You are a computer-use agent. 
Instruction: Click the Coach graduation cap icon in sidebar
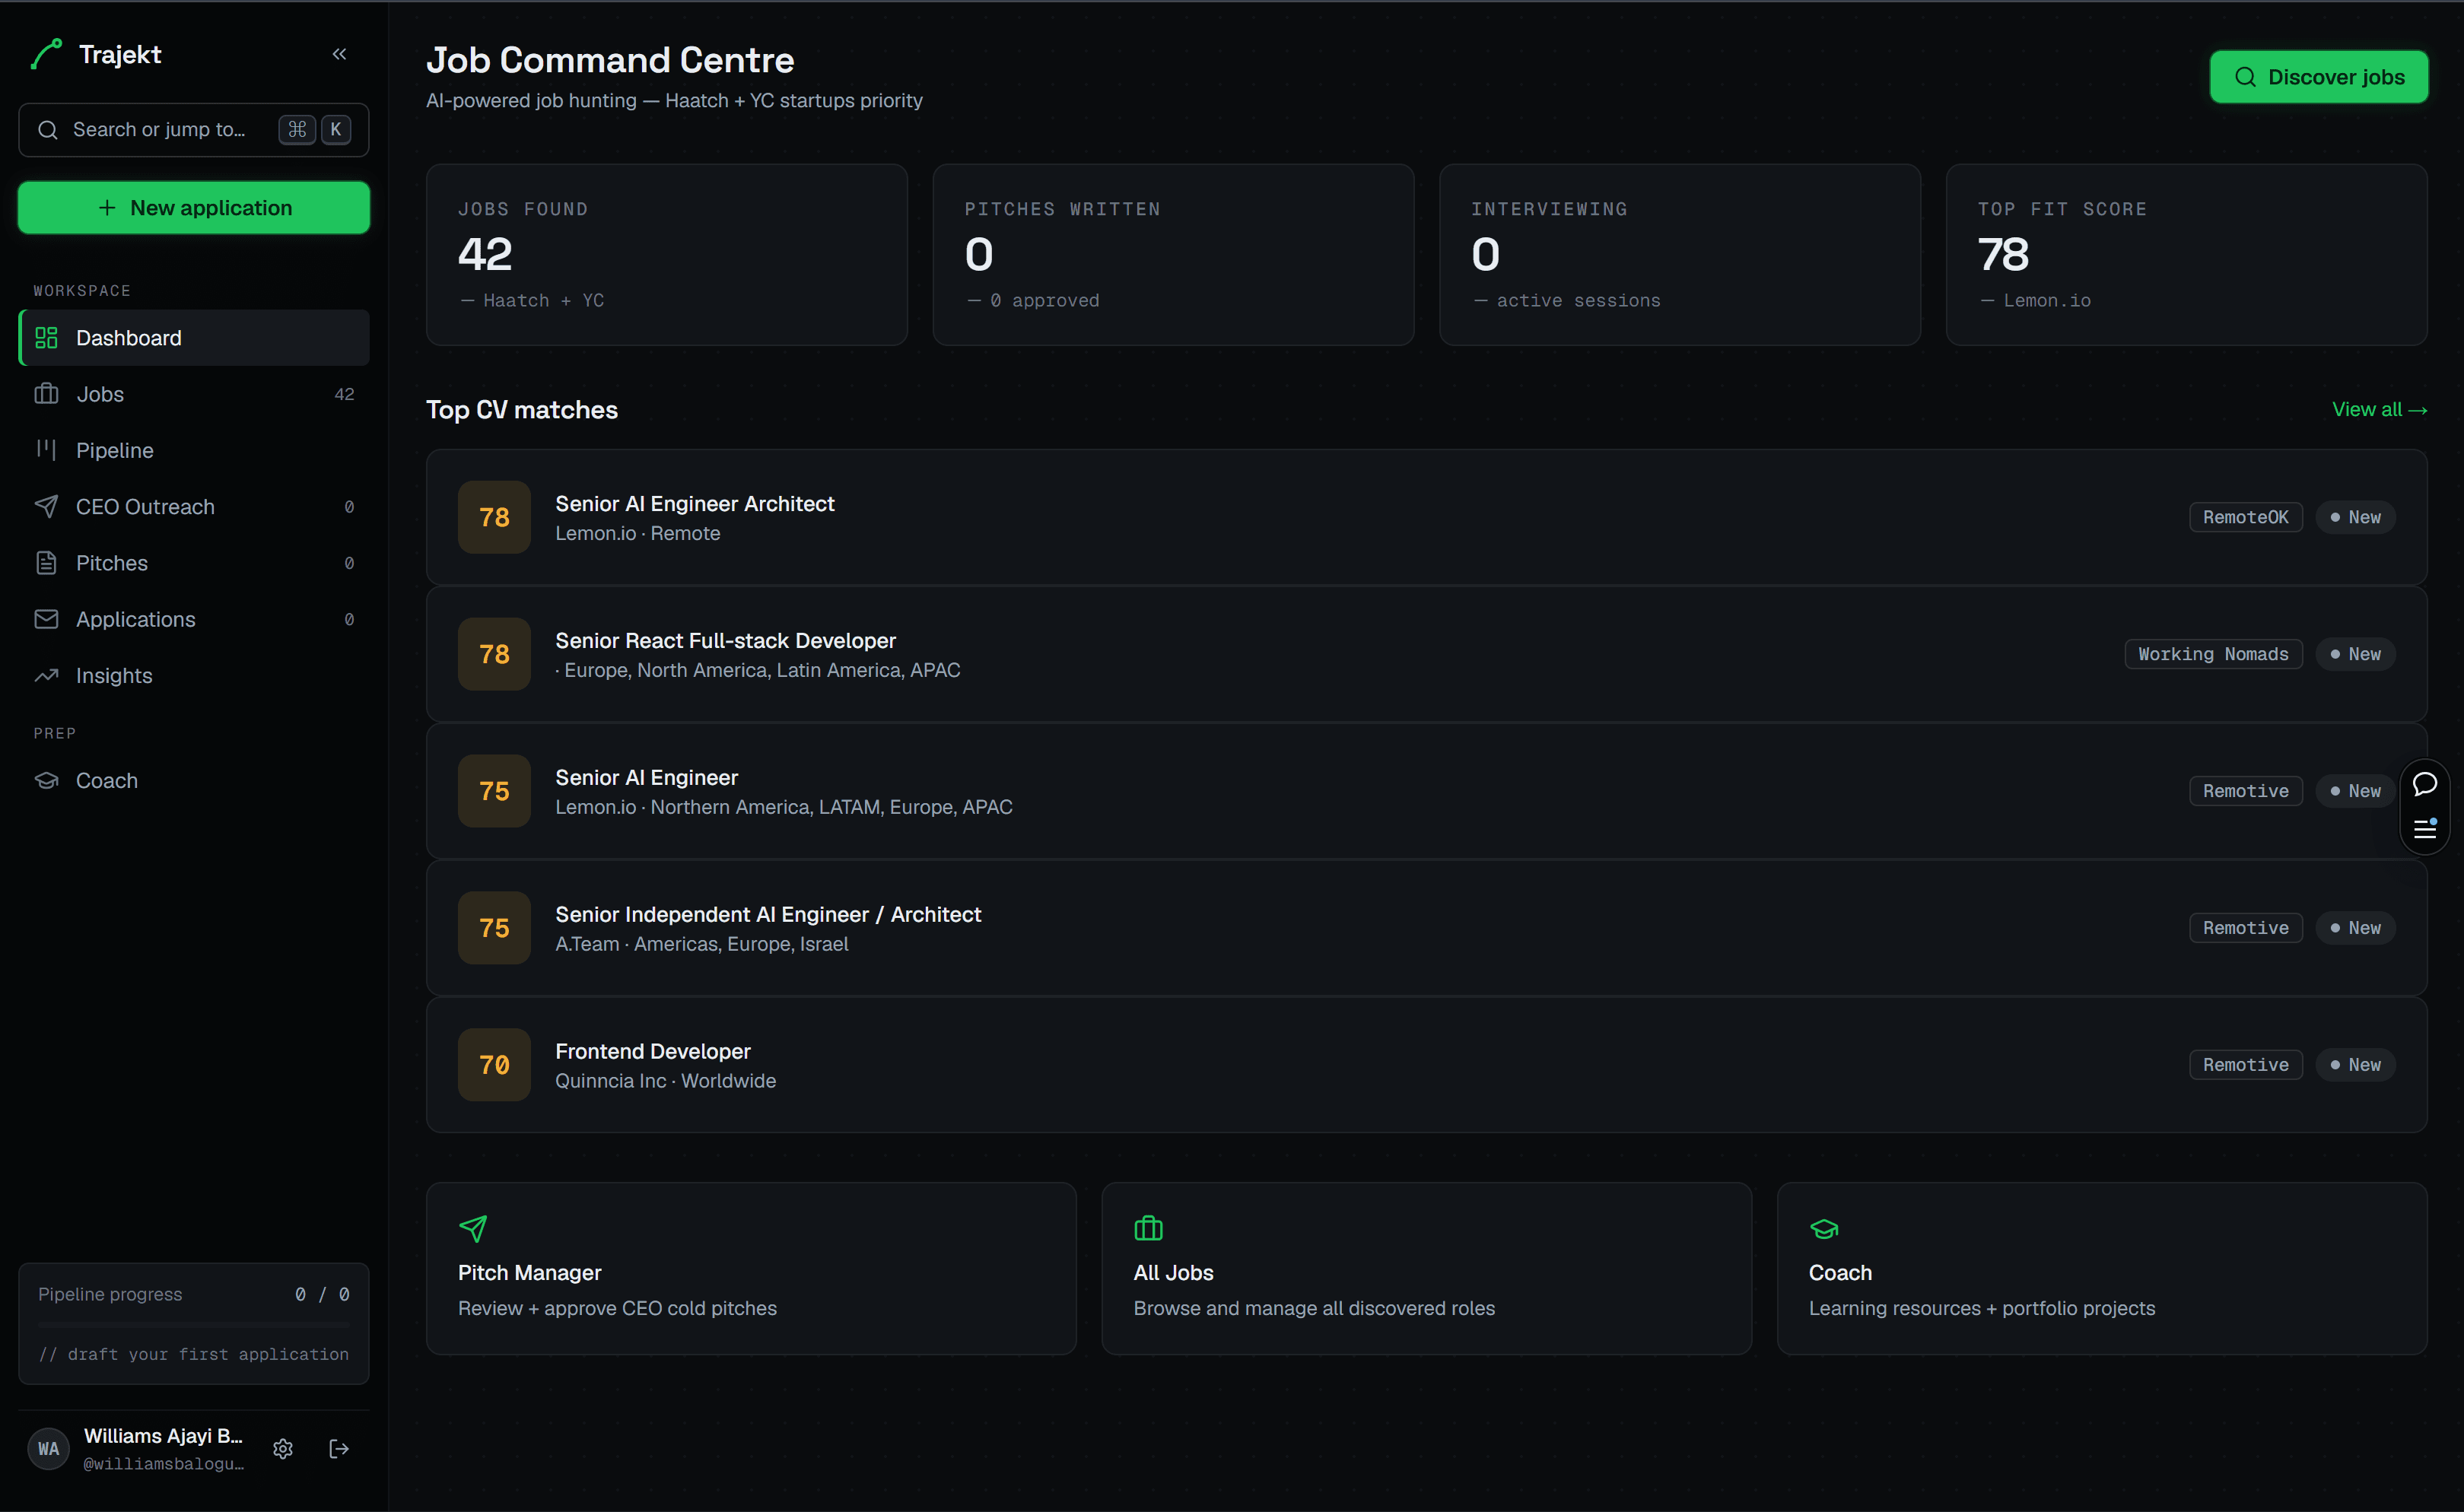46,780
